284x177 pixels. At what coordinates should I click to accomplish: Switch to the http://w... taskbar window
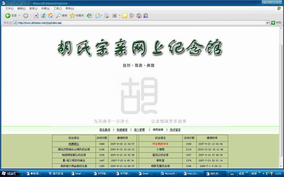click(x=191, y=173)
